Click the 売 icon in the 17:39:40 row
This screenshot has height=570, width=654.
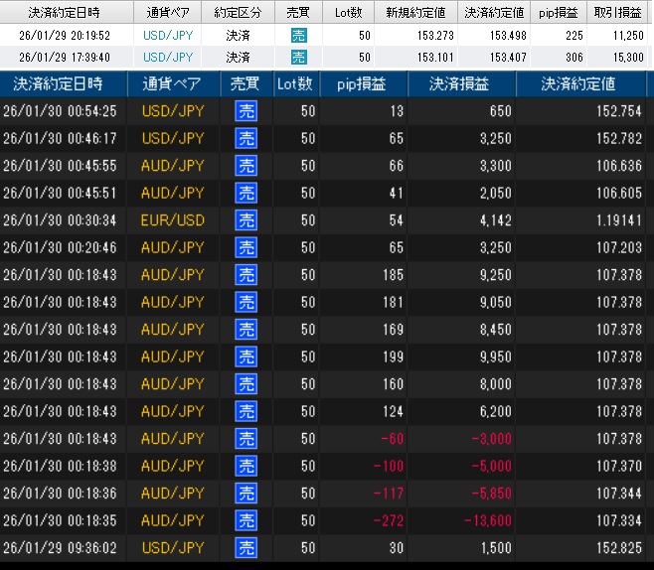(x=298, y=58)
